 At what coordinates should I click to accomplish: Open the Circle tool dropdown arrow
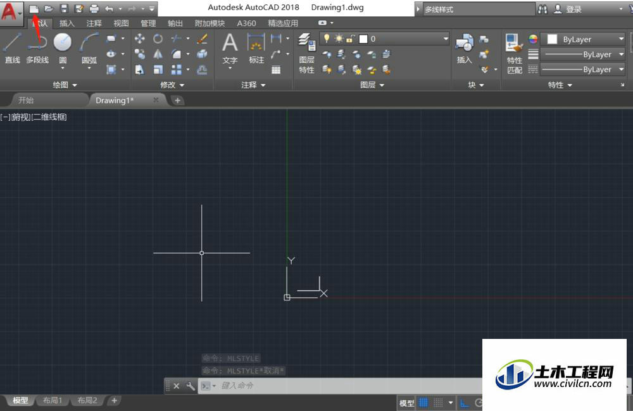(63, 68)
